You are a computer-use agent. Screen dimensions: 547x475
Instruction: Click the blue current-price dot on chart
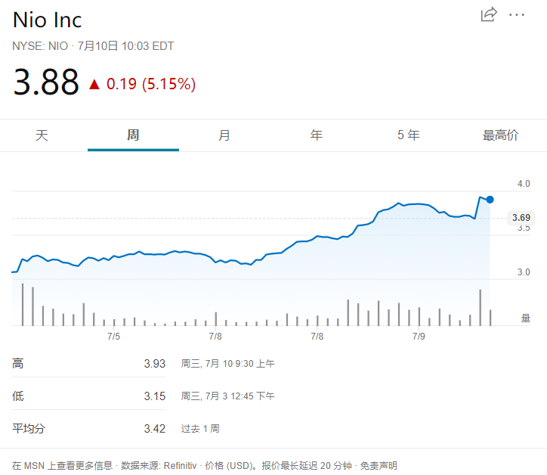(x=490, y=199)
